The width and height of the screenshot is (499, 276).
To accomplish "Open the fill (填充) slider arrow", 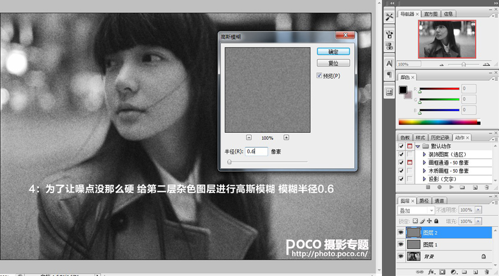I will [x=478, y=221].
